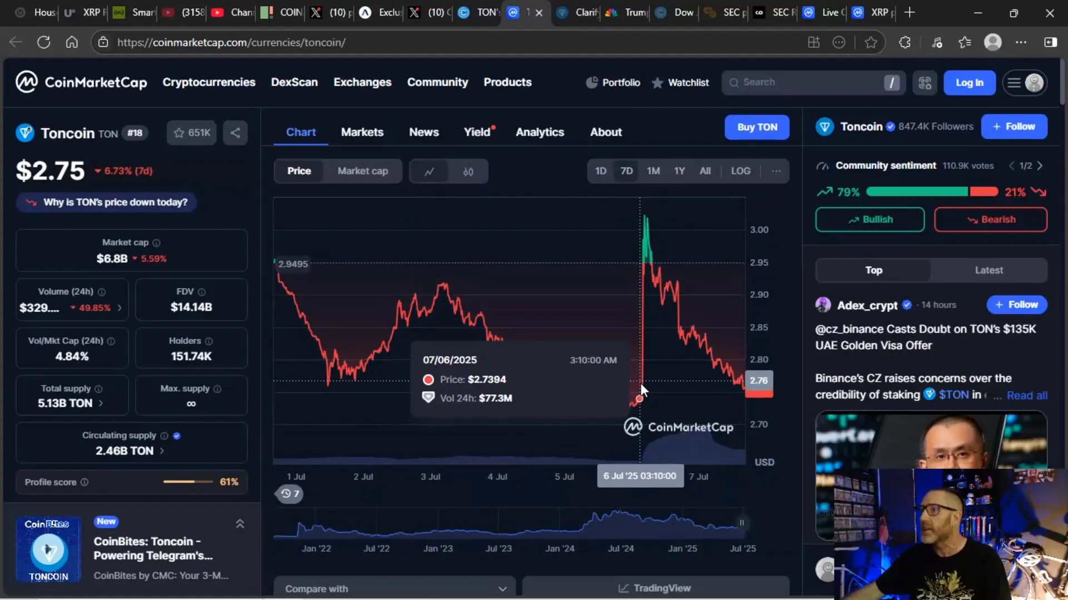Switch chart to Market cap view
Screen dimensions: 1068x600
(363, 171)
